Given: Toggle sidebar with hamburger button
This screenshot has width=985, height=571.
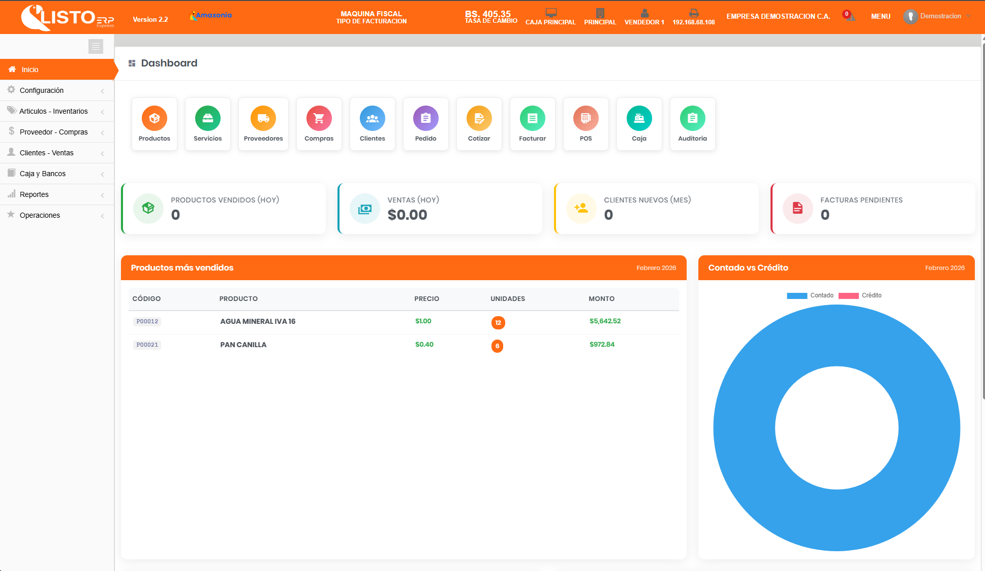Looking at the screenshot, I should click(x=96, y=46).
